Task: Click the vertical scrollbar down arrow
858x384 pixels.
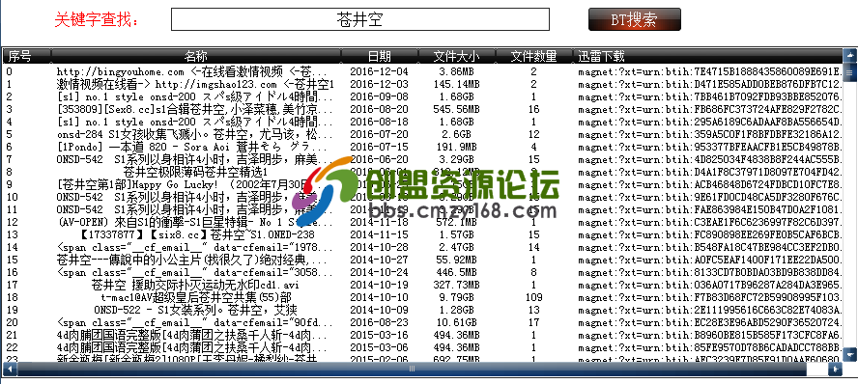Action: (x=850, y=354)
